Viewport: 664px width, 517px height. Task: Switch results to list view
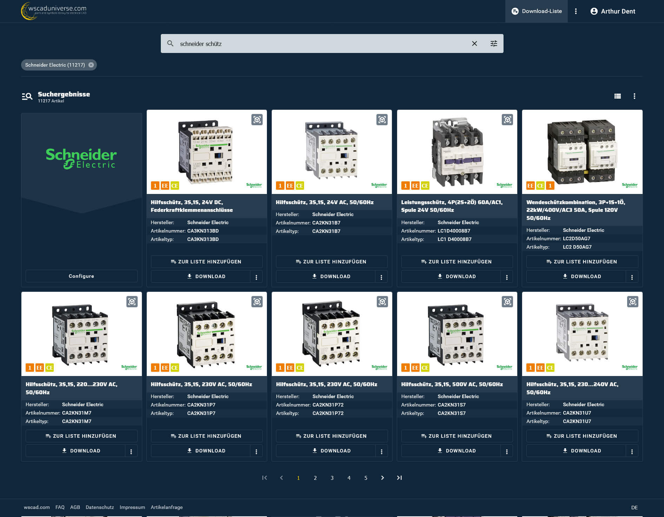tap(618, 96)
